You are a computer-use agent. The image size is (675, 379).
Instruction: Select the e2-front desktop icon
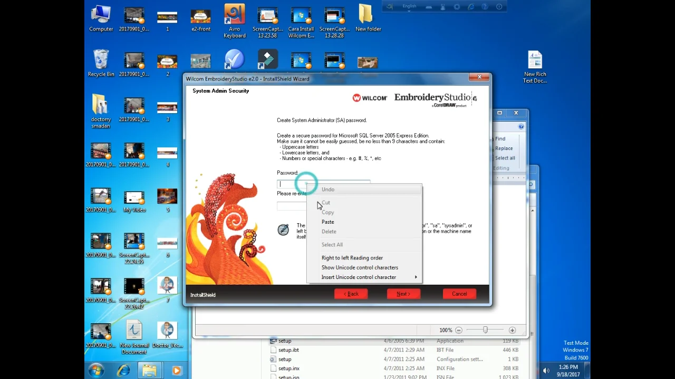pos(201,19)
